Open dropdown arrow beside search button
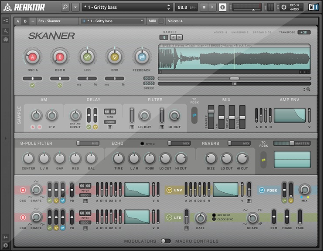 75,7
